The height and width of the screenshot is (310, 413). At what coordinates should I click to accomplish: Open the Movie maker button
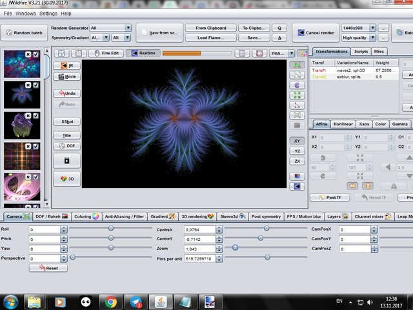tap(66, 76)
